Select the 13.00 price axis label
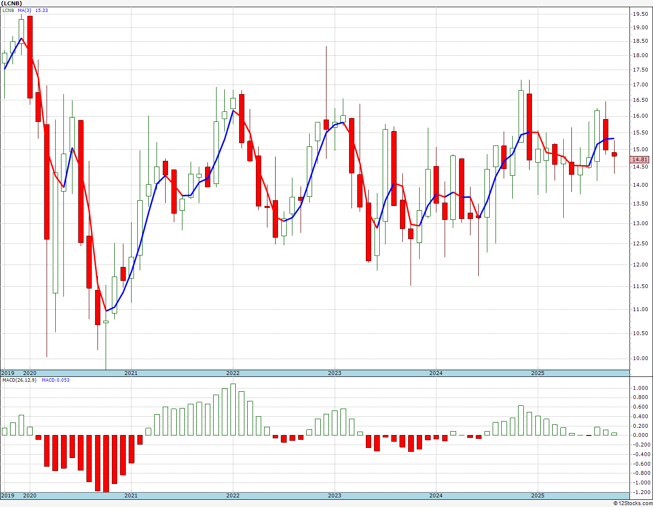This screenshot has height=507, width=653. point(640,223)
